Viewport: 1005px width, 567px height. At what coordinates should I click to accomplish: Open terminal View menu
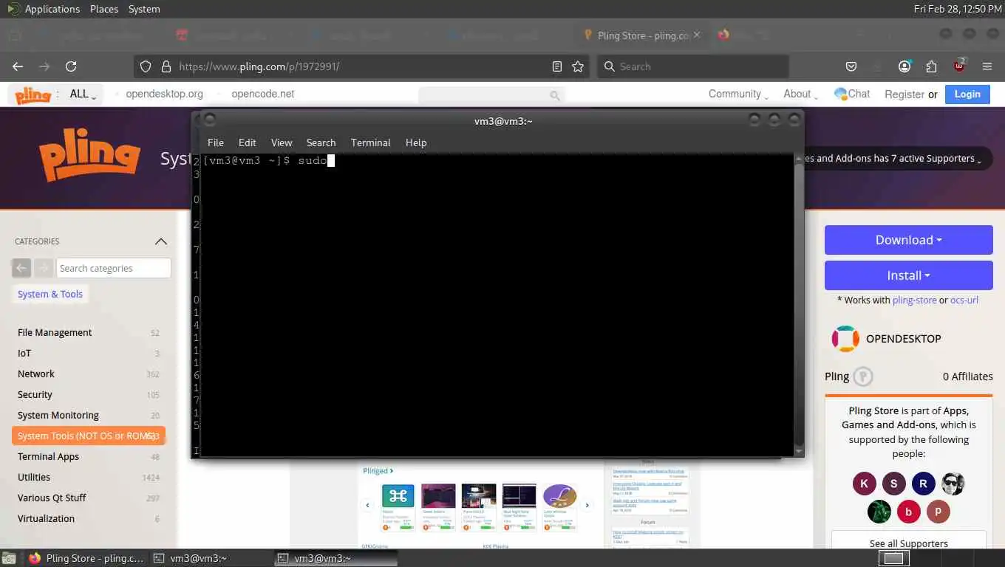[x=282, y=142]
